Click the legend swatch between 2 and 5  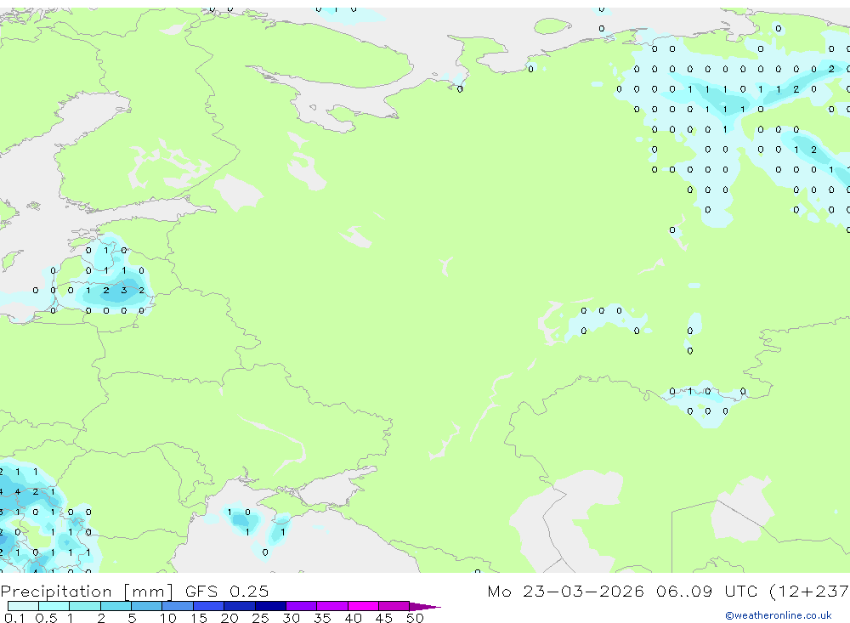[x=116, y=606]
